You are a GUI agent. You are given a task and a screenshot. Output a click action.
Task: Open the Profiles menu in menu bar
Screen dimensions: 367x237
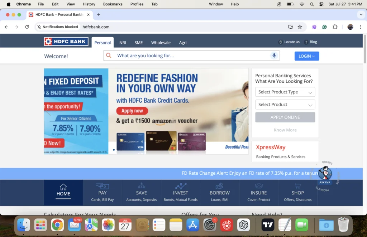(x=137, y=4)
